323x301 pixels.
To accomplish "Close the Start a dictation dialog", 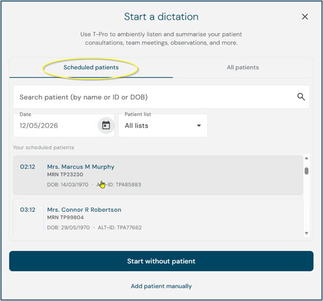I will pyautogui.click(x=305, y=17).
